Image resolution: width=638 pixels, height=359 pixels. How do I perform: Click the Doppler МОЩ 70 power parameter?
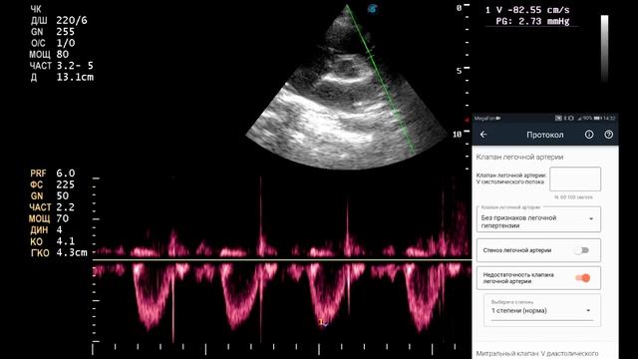(49, 218)
